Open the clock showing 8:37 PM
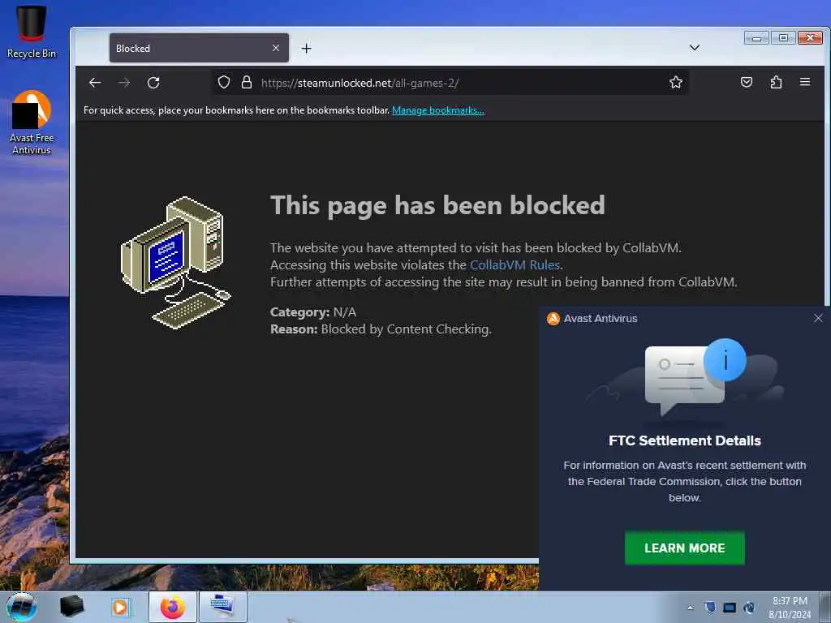The width and height of the screenshot is (831, 623). tap(790, 608)
